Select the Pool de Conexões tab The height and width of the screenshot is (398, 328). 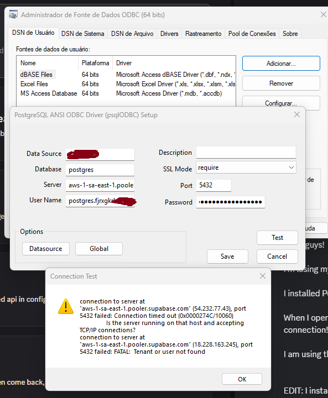pos(252,34)
